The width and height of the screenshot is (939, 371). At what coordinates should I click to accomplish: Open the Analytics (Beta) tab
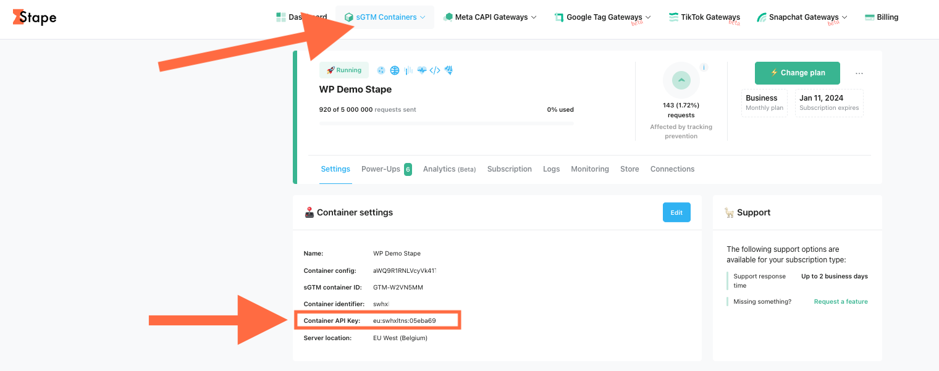450,169
